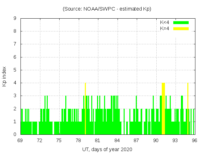Click the x-axis tick label 75
The width and height of the screenshot is (205, 154).
tap(59, 141)
